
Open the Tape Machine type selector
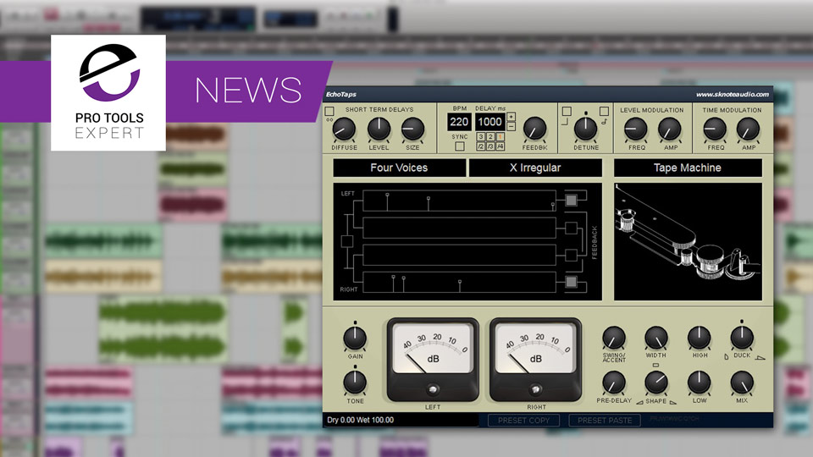688,168
